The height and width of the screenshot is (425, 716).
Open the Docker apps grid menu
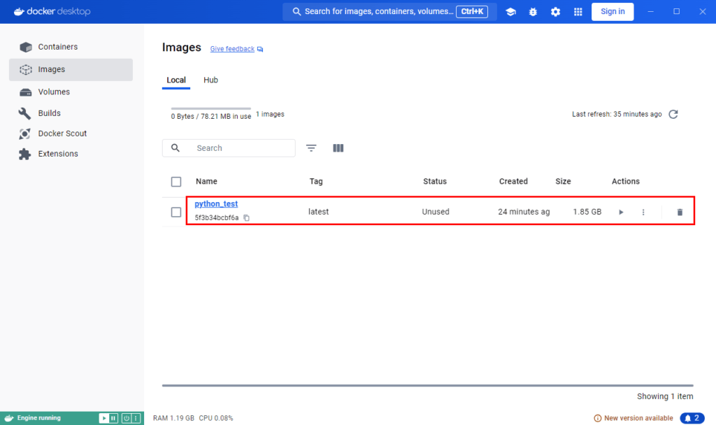click(x=578, y=12)
